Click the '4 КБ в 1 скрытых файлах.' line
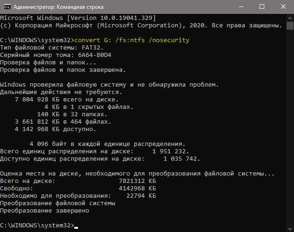Image resolution: width=294 pixels, height=232 pixels. (89, 107)
